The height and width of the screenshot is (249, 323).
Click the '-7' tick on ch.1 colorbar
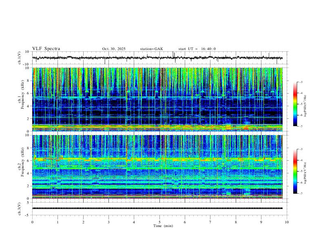click(x=301, y=126)
